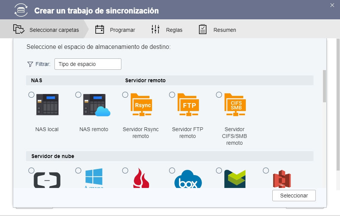
Task: Click the storage list vertical scrollbar
Action: (324, 86)
